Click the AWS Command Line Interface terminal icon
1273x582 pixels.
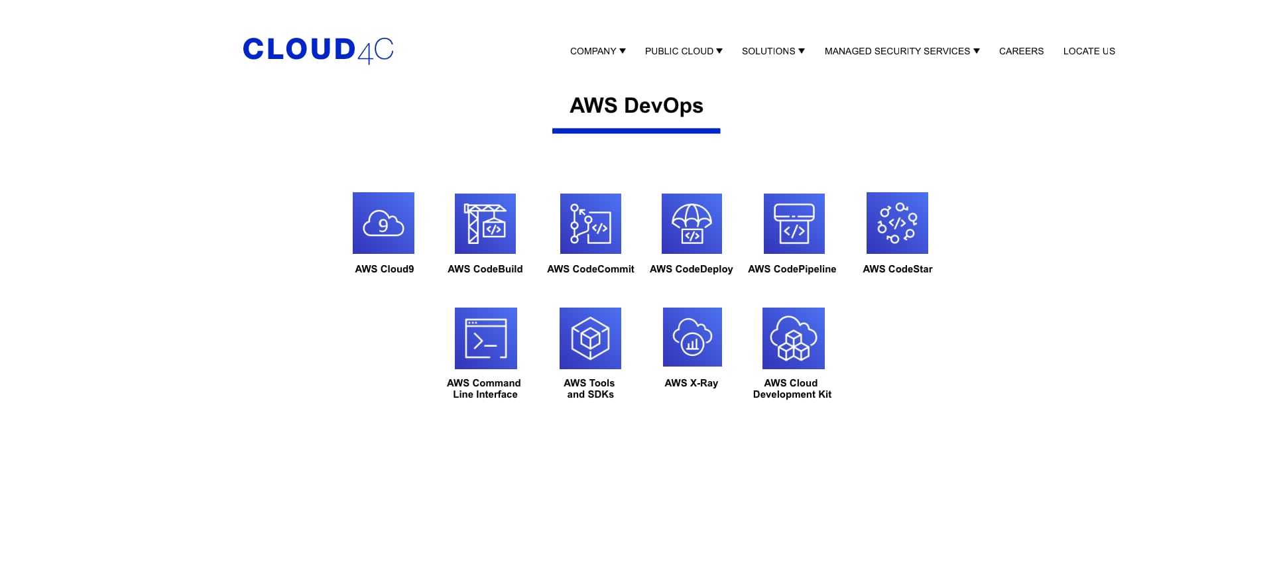[486, 338]
